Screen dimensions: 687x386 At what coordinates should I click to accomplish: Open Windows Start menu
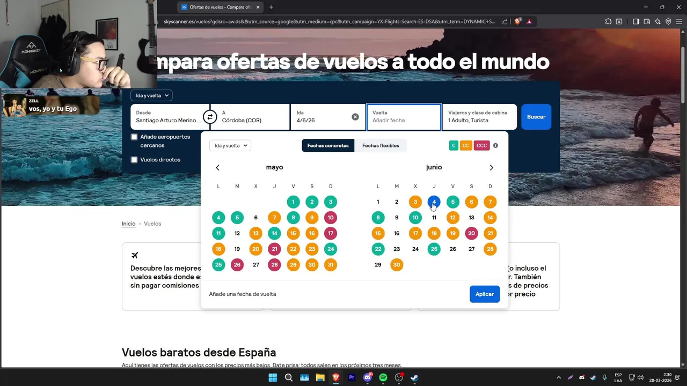(x=273, y=377)
